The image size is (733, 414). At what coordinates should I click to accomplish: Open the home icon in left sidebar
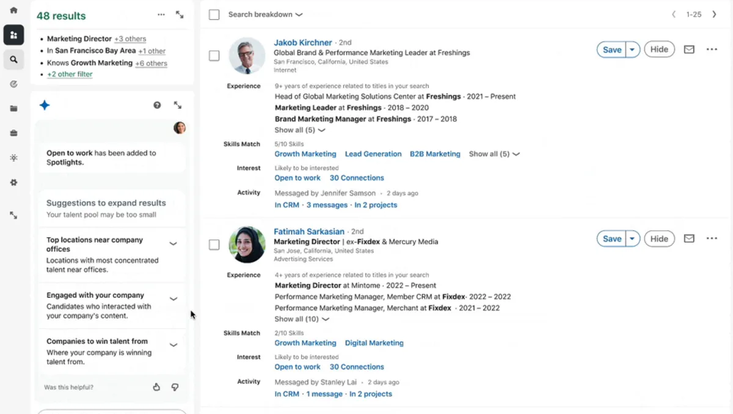click(13, 10)
